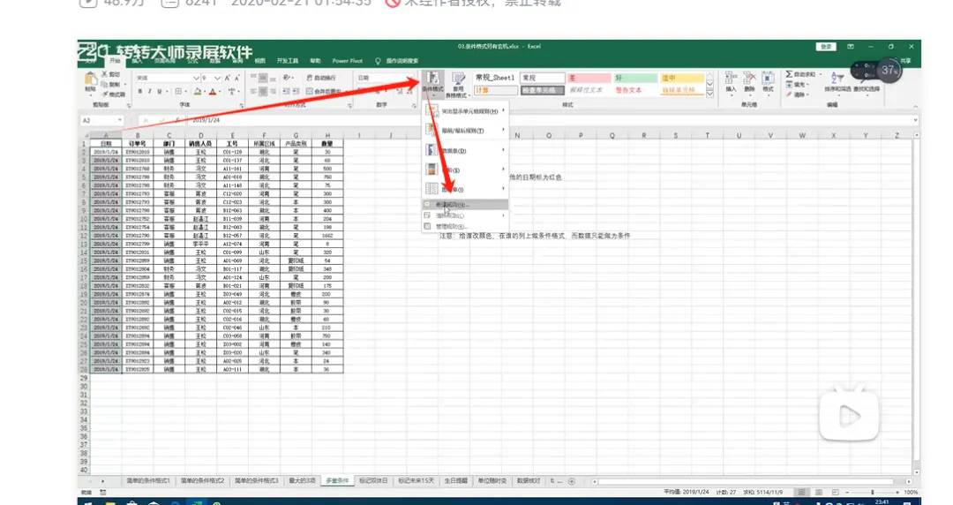Click the Sign in (登录) button
This screenshot has height=505, width=953.
pos(826,47)
